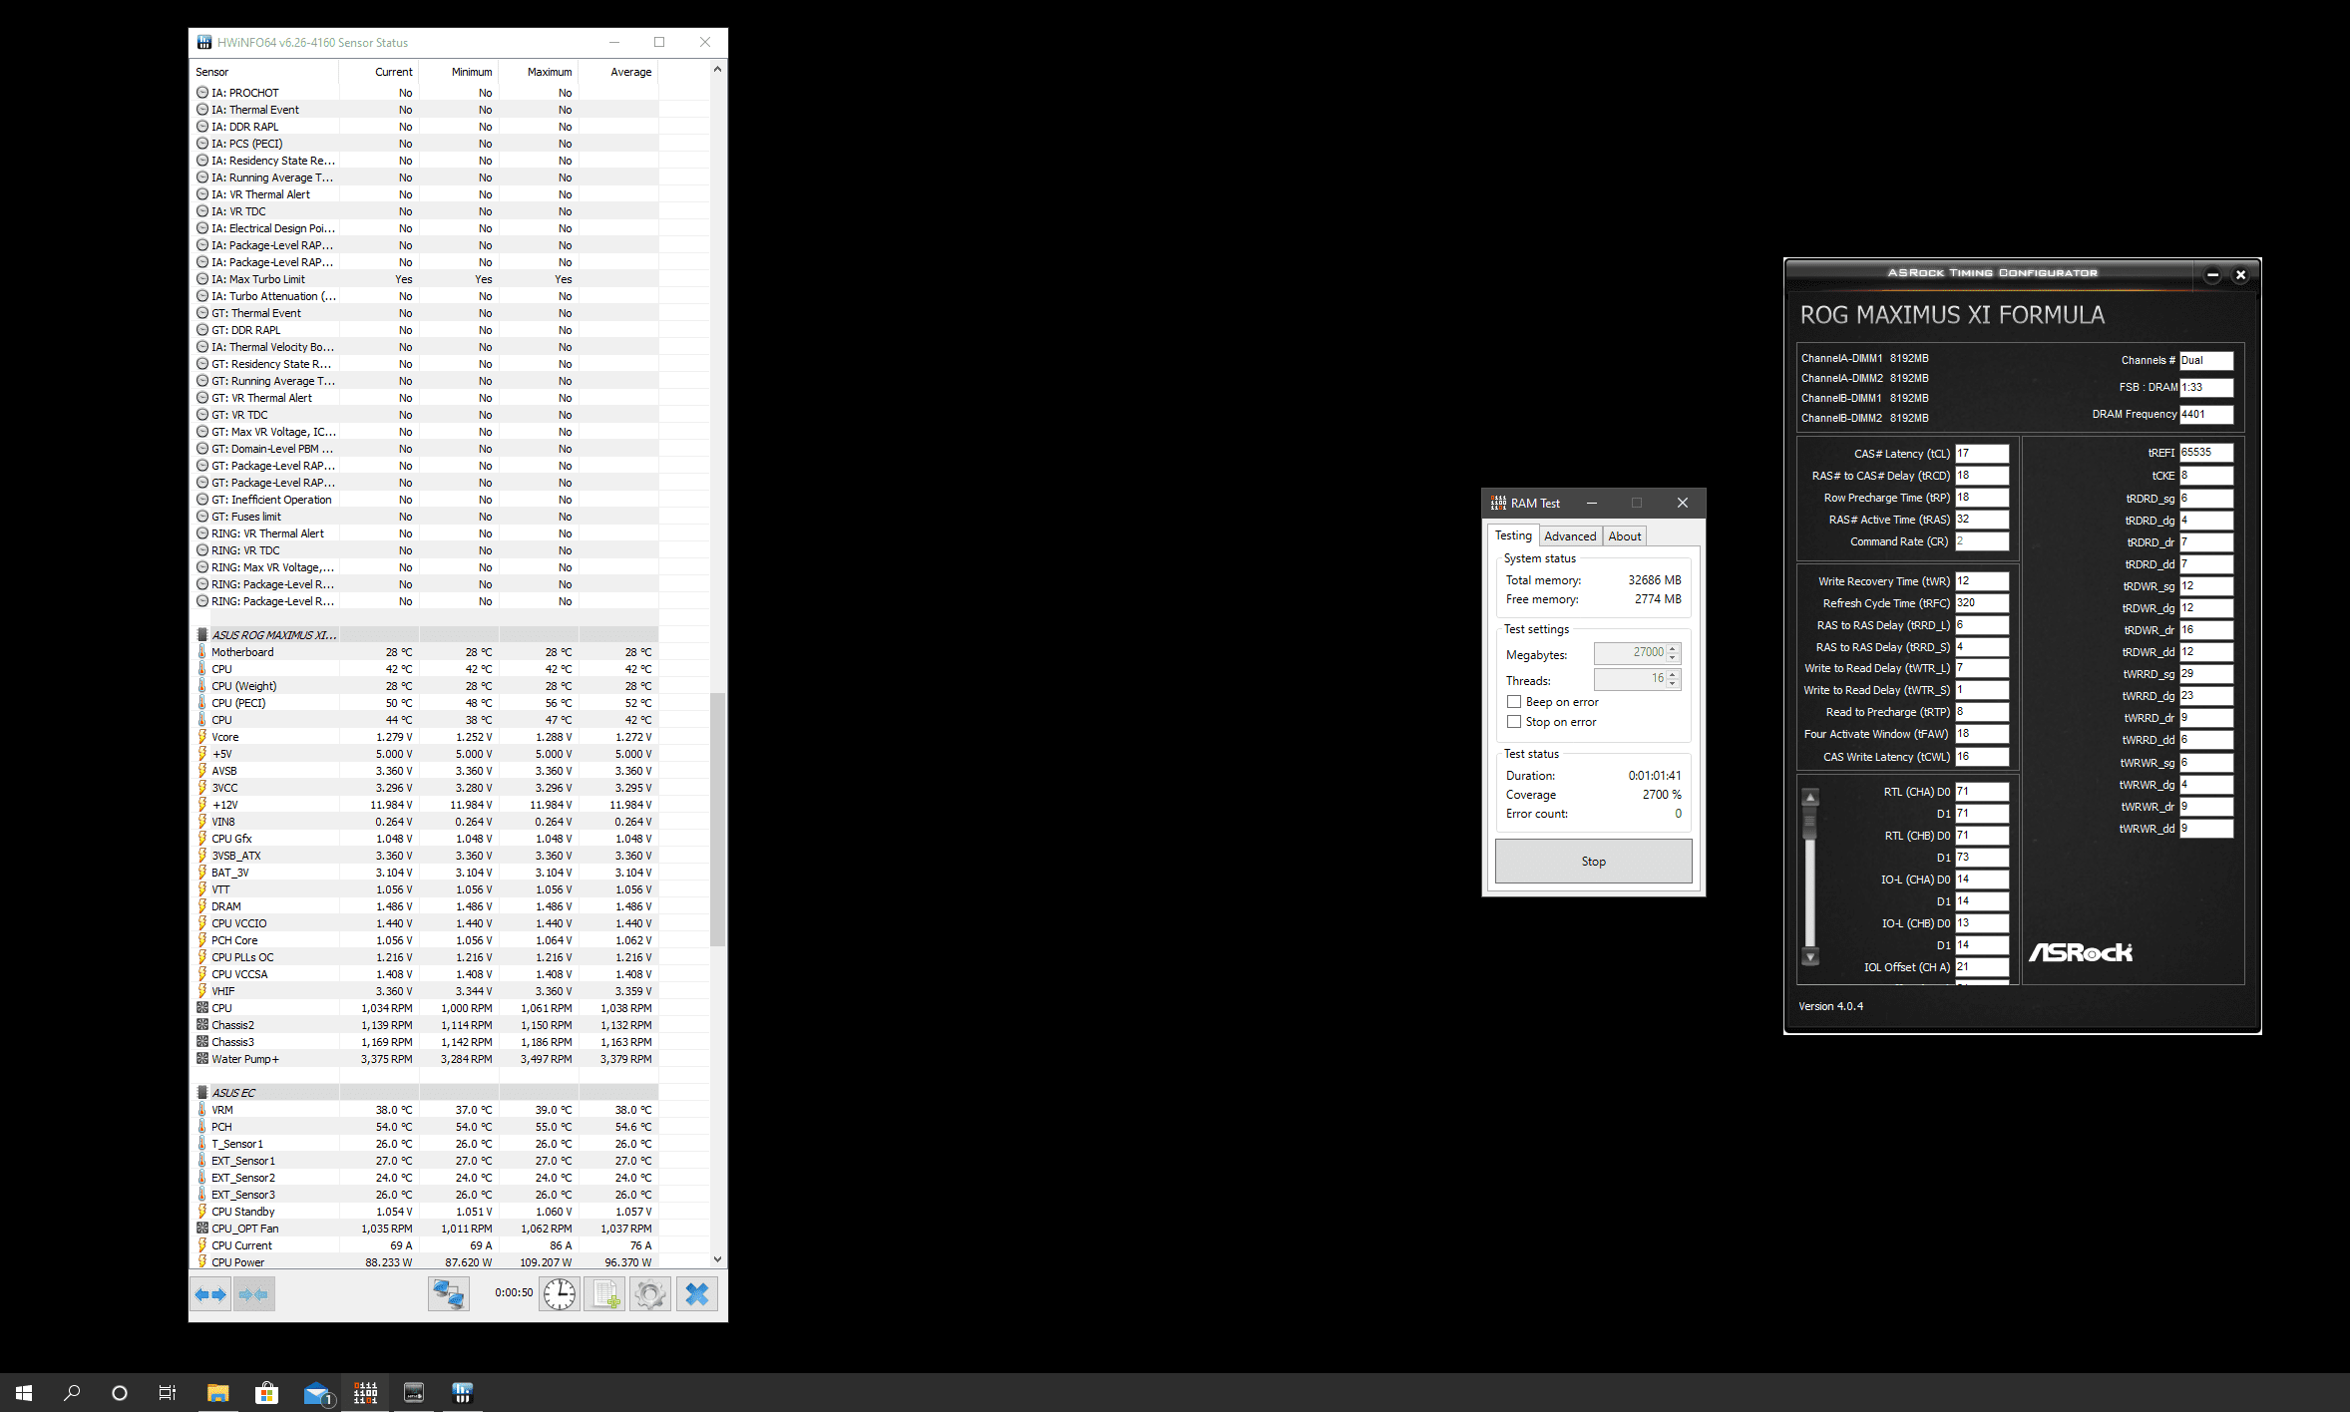Click tREFI value field 65535

2206,453
